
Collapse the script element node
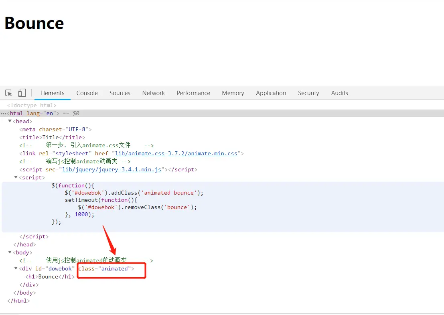pyautogui.click(x=16, y=177)
